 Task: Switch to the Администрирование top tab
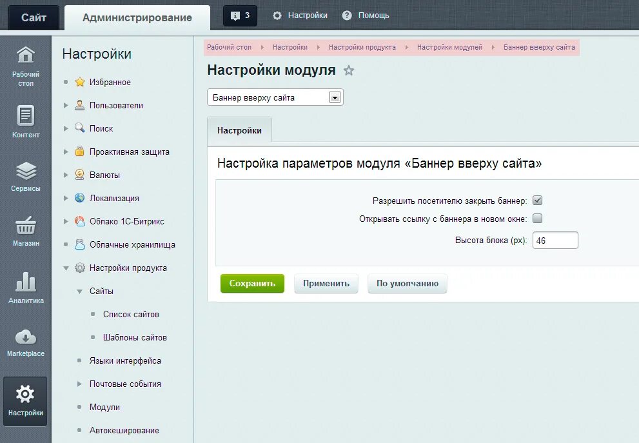pos(137,17)
